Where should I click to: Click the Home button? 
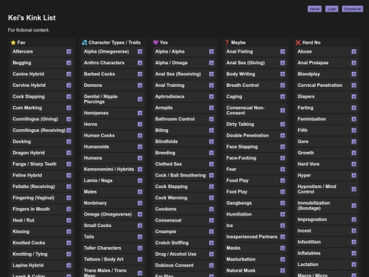(x=314, y=9)
